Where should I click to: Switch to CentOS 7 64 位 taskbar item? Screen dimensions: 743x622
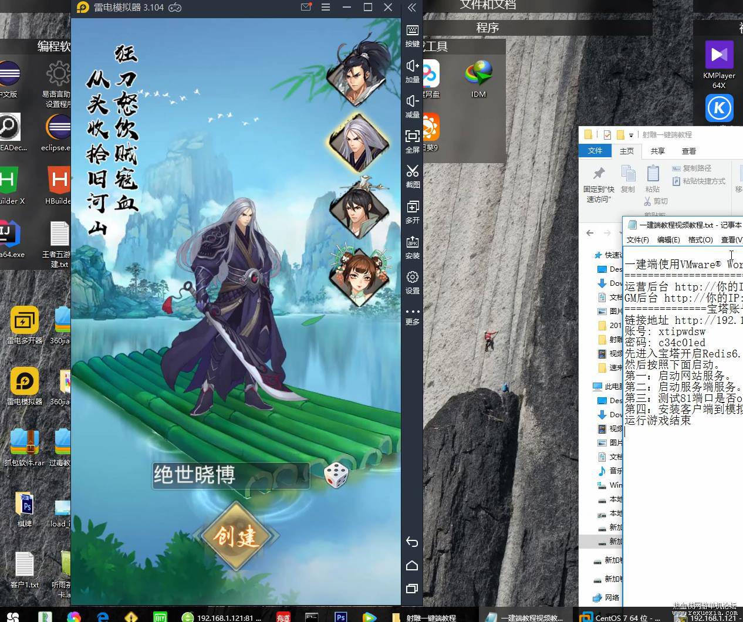[x=620, y=617]
